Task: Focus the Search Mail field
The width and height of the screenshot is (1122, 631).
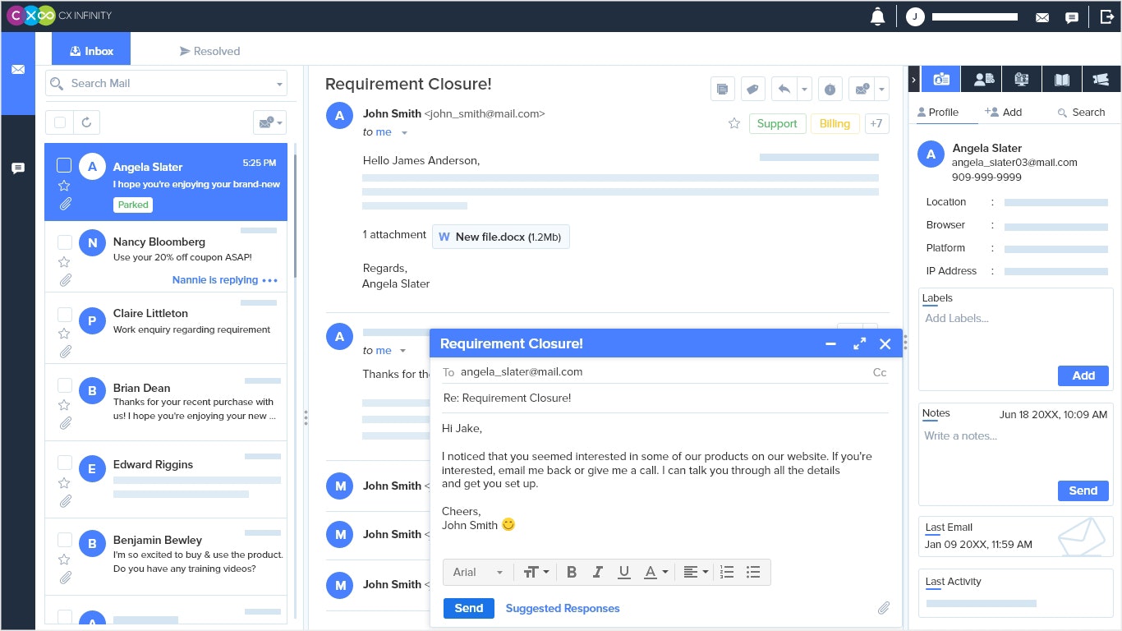Action: click(166, 83)
